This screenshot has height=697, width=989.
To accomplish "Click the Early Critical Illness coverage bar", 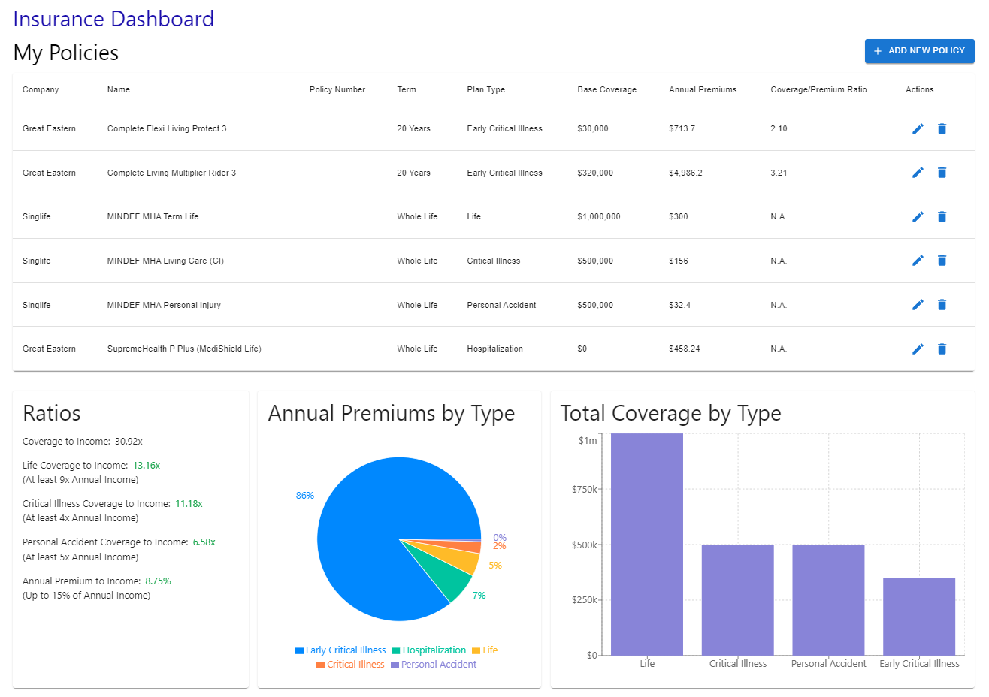I will pos(918,616).
